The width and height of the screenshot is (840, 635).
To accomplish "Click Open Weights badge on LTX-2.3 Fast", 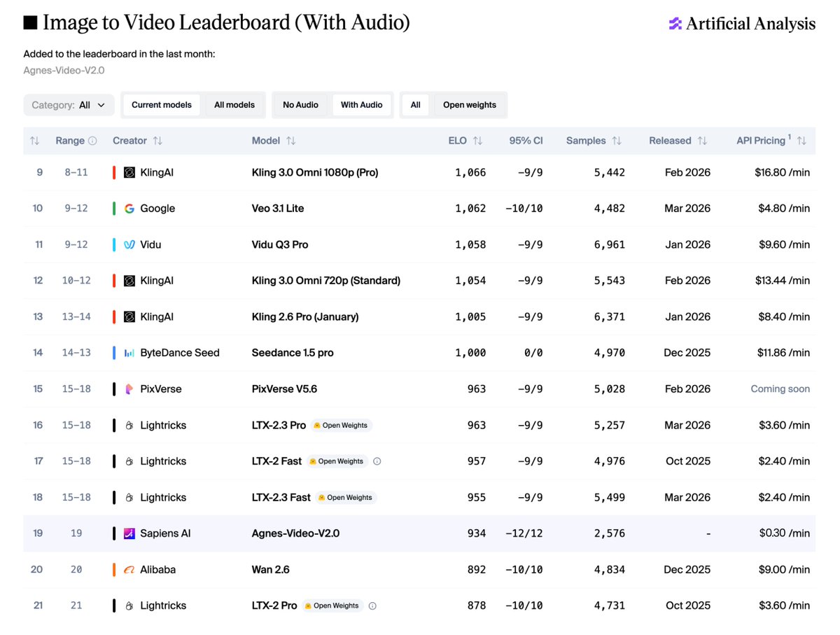I will [x=346, y=498].
